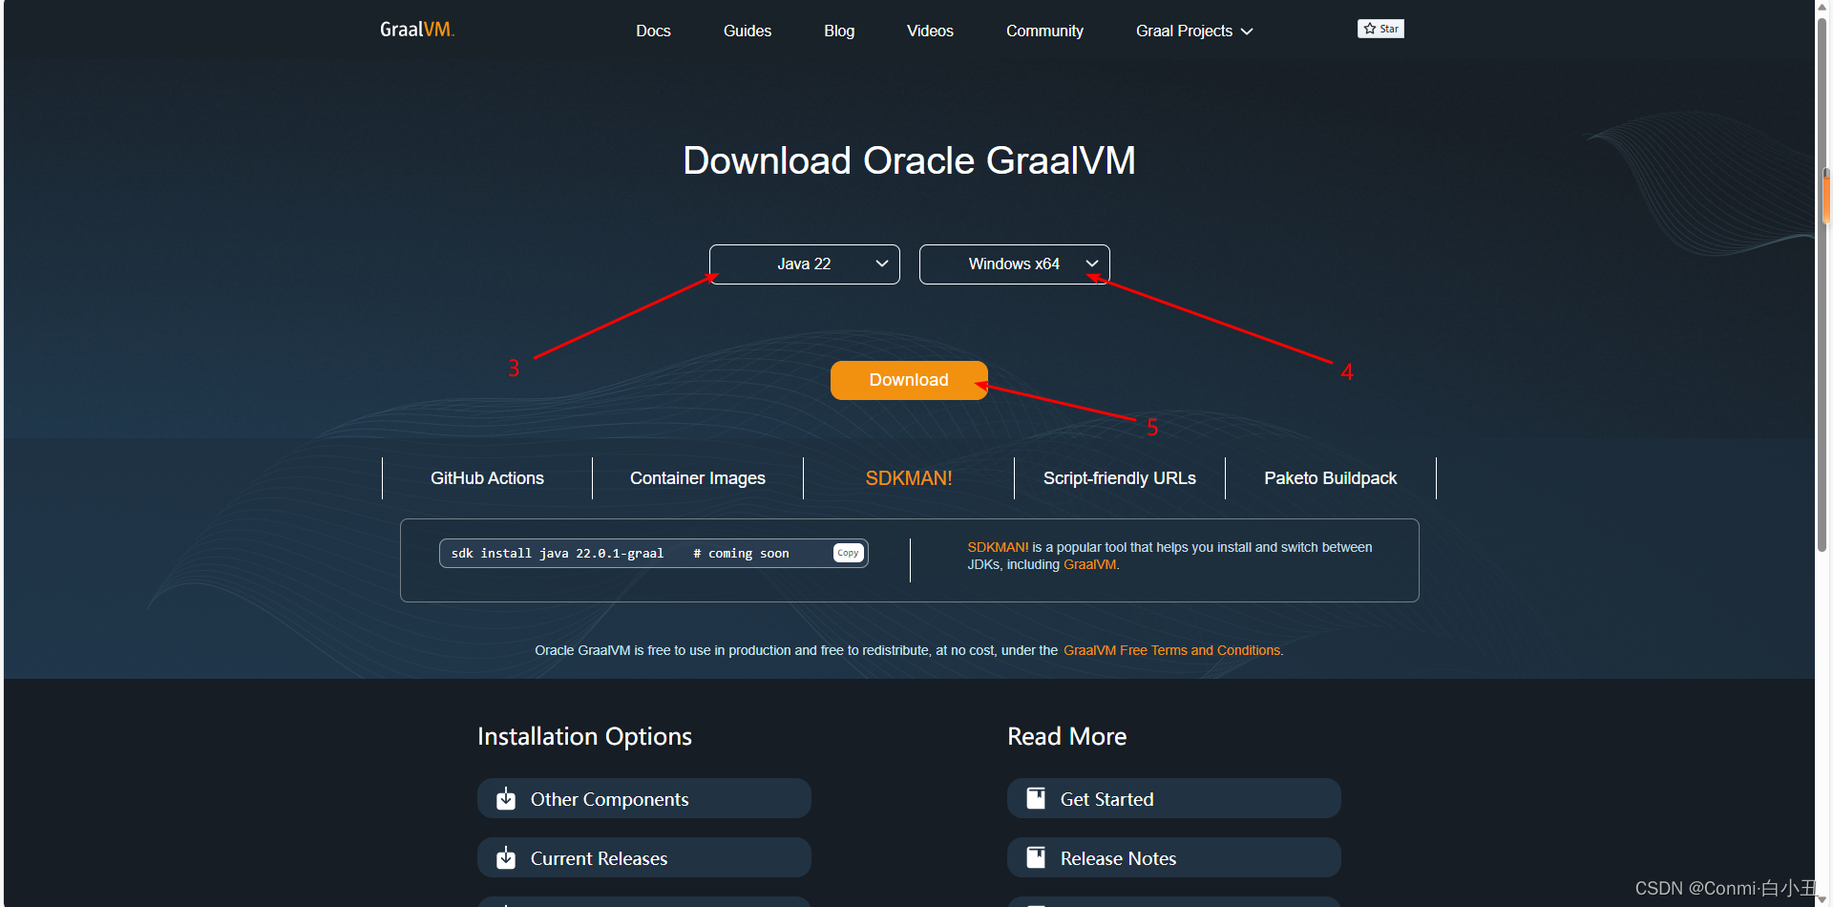Open the GraalVM Free Terms and Conditions link
1833x907 pixels.
tap(1171, 650)
